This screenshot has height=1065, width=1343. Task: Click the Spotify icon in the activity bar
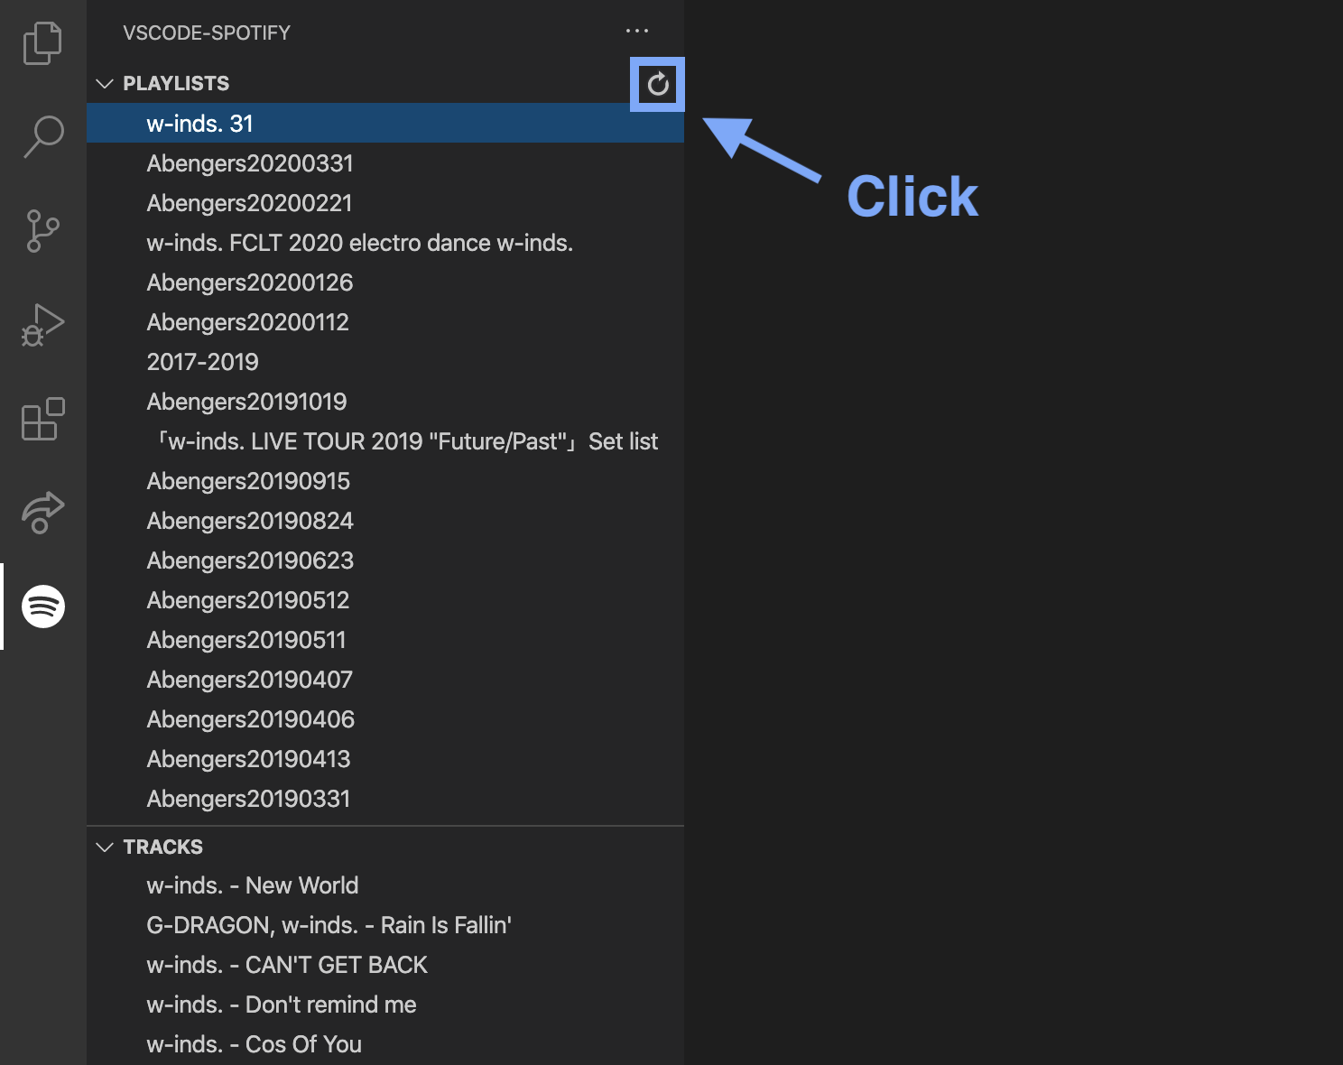click(42, 607)
